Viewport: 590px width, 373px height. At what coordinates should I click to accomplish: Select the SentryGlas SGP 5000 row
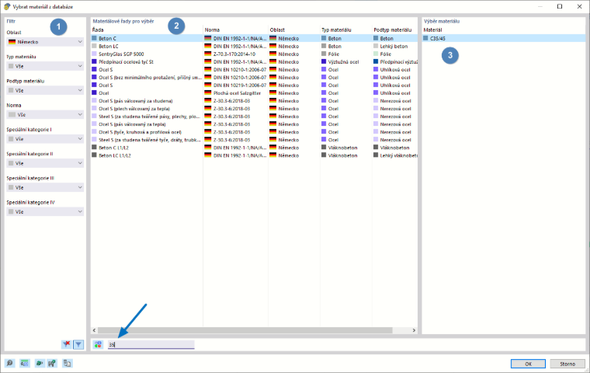(255, 54)
